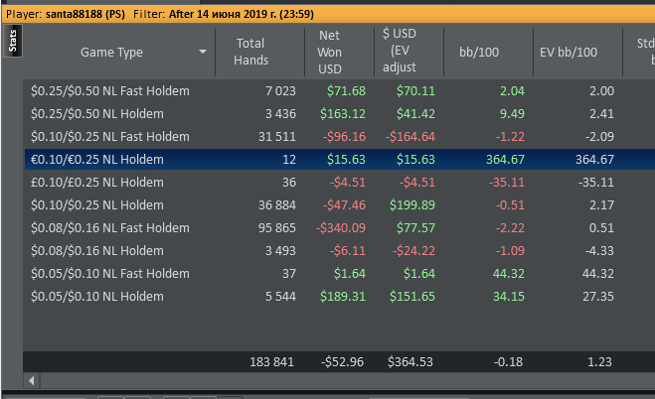The width and height of the screenshot is (655, 399).
Task: Select the £0.10/£0.25 NL Holdem row
Action: point(339,183)
